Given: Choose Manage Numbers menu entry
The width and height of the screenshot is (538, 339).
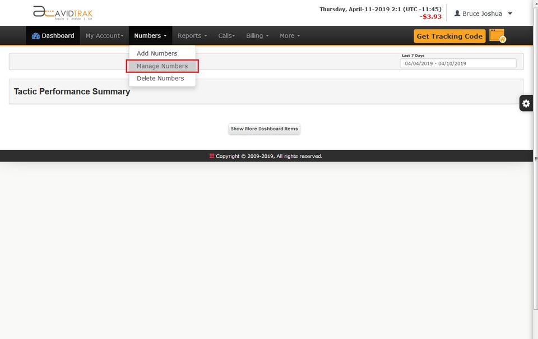Looking at the screenshot, I should click(x=163, y=66).
